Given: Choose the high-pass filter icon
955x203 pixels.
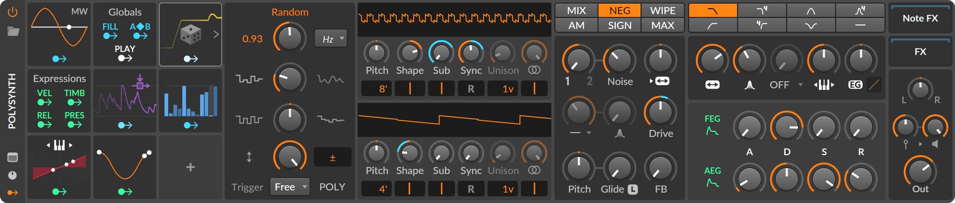Looking at the screenshot, I should tap(713, 25).
